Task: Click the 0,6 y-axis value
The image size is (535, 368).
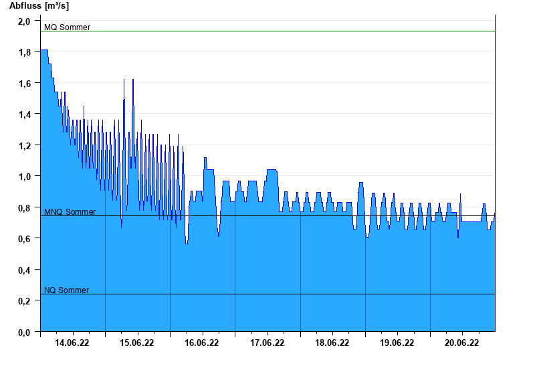Action: click(x=24, y=239)
